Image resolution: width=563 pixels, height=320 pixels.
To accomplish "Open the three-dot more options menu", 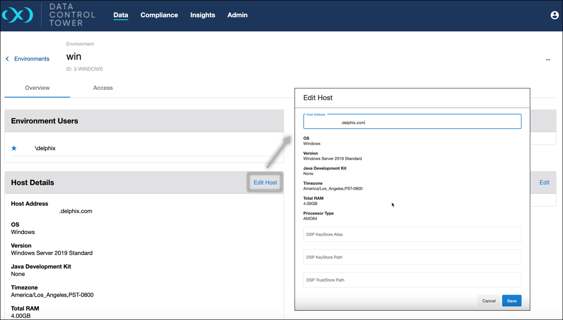I will [548, 59].
